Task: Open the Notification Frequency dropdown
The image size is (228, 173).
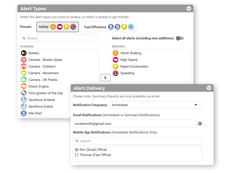Action: [156, 105]
